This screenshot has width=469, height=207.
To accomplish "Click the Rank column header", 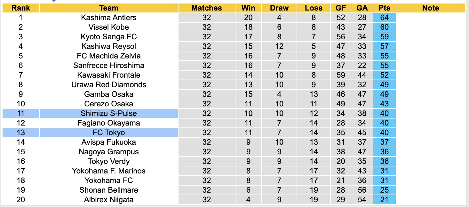I will tap(21, 8).
